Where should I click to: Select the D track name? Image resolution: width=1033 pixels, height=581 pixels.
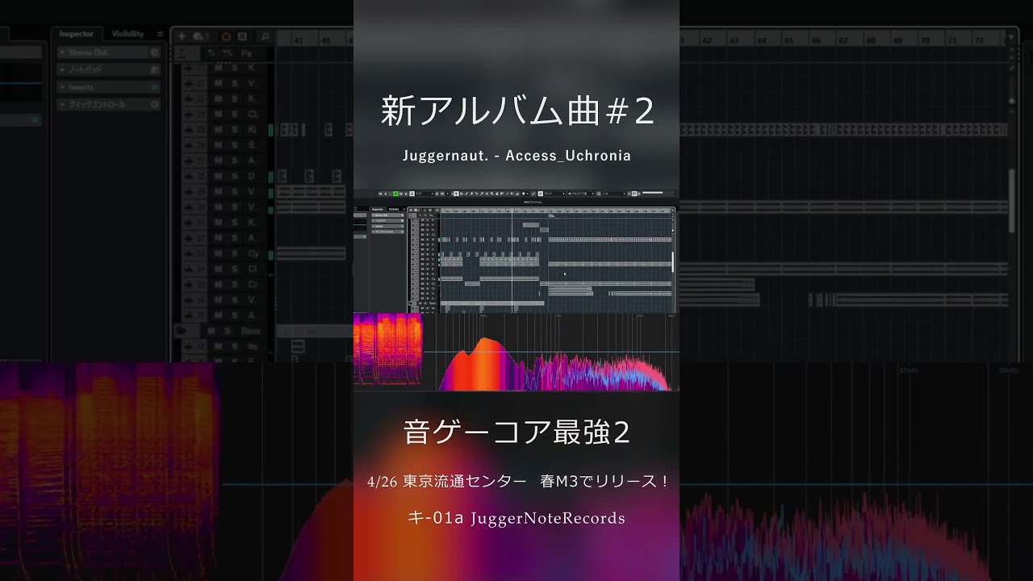[x=252, y=175]
